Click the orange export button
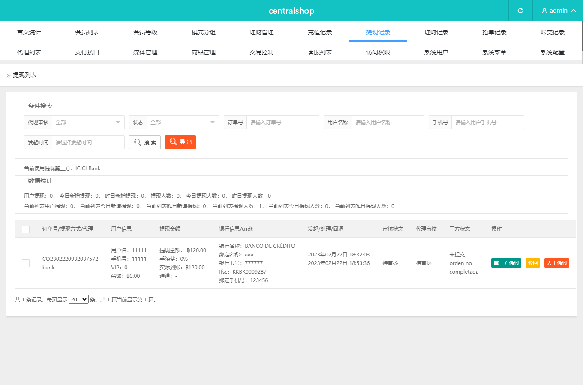Image resolution: width=583 pixels, height=385 pixels. pyautogui.click(x=180, y=142)
